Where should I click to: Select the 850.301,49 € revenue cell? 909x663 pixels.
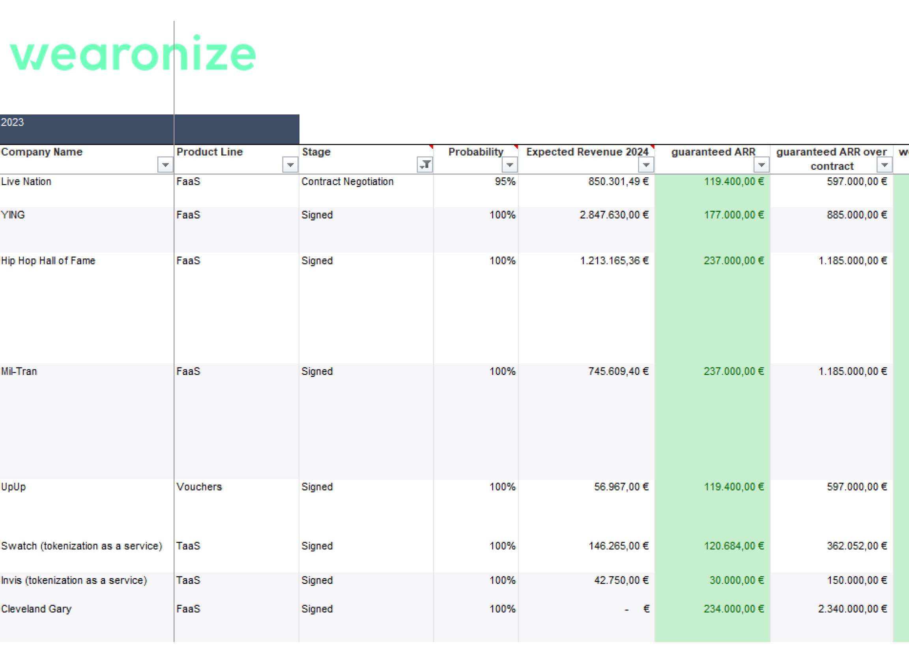point(587,191)
